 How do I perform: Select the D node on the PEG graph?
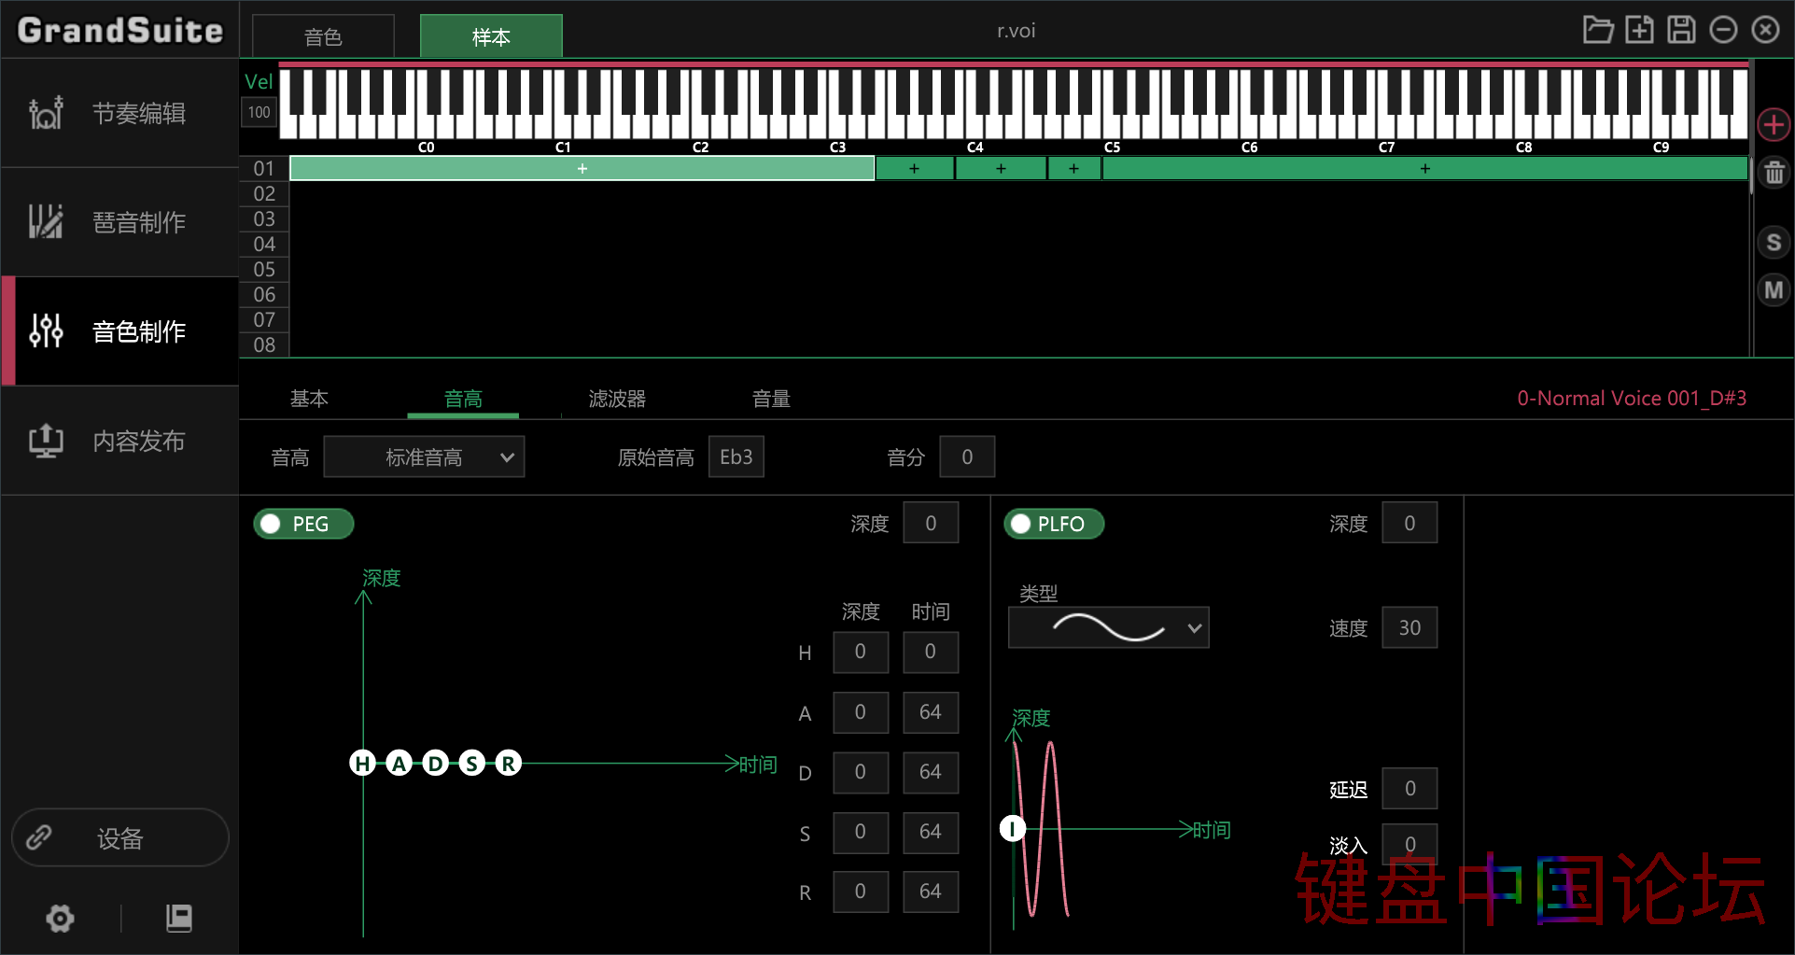[435, 764]
